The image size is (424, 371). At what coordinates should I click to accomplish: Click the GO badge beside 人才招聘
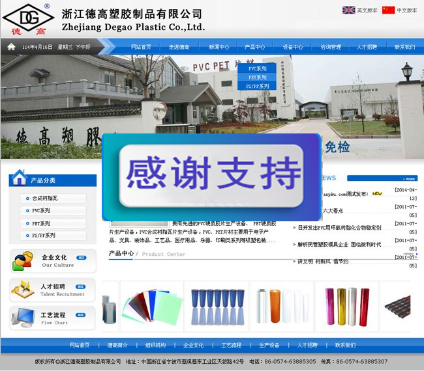81,286
